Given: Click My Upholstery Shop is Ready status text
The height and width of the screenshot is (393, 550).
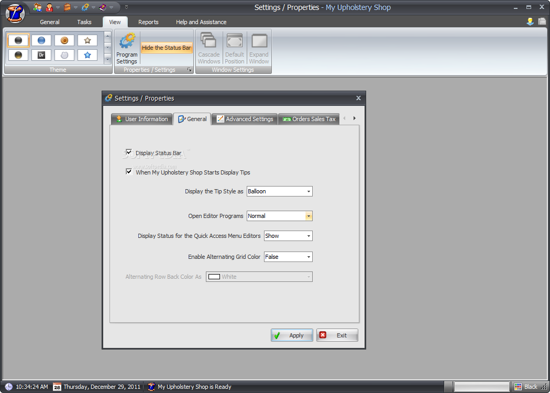Looking at the screenshot, I should click(194, 387).
